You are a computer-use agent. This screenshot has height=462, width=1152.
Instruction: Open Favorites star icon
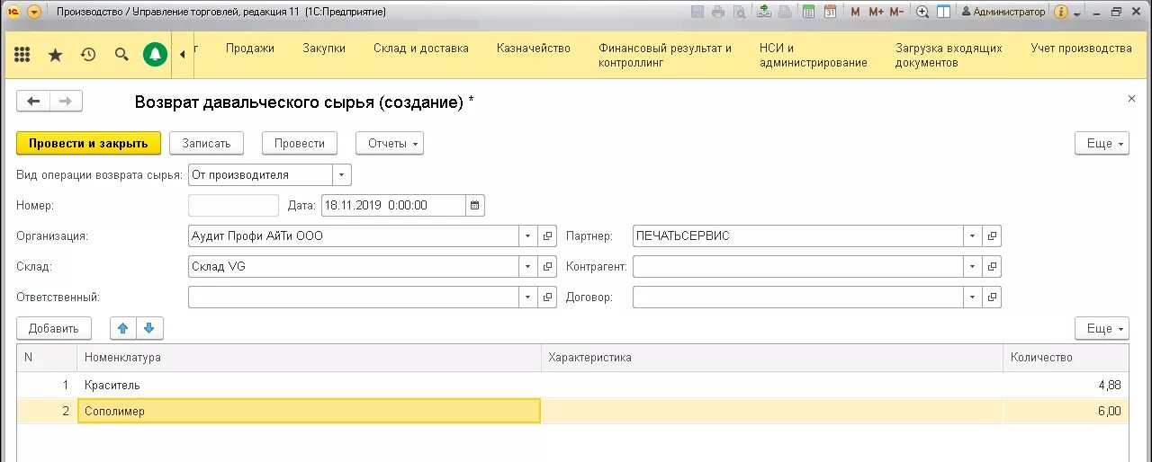[x=55, y=55]
